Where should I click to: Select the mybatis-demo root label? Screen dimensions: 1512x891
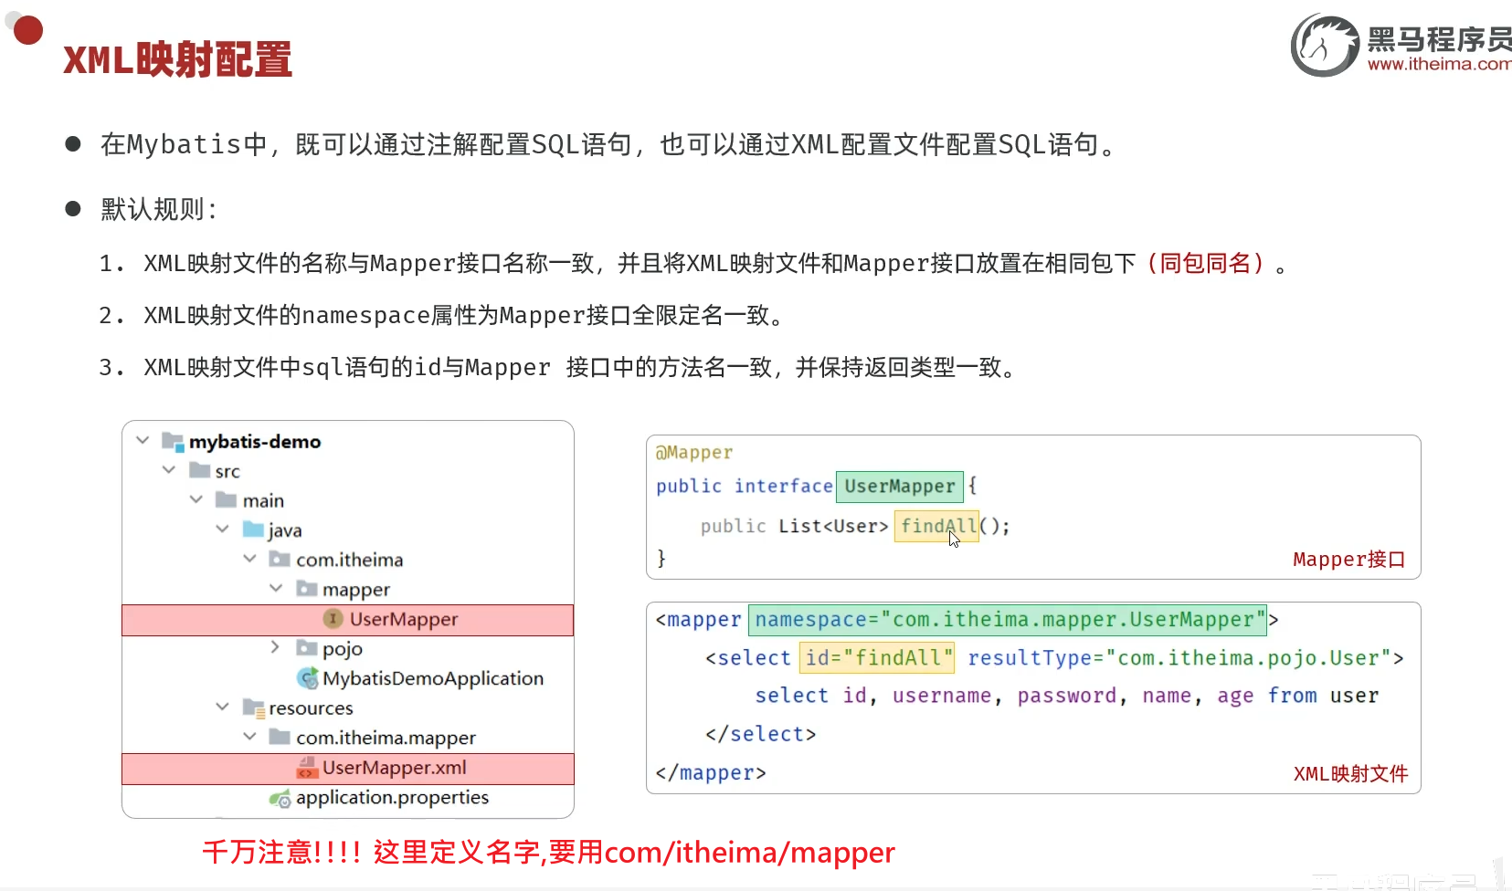(x=255, y=442)
